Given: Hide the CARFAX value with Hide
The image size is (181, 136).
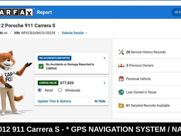Looking at the screenshot, I should [100, 101].
